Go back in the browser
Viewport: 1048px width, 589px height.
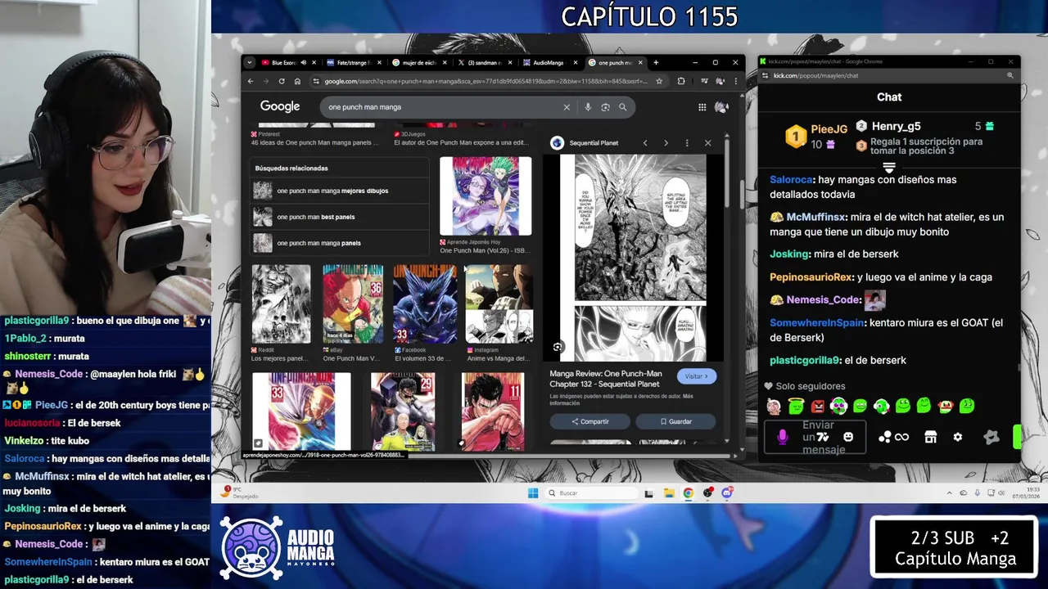251,81
